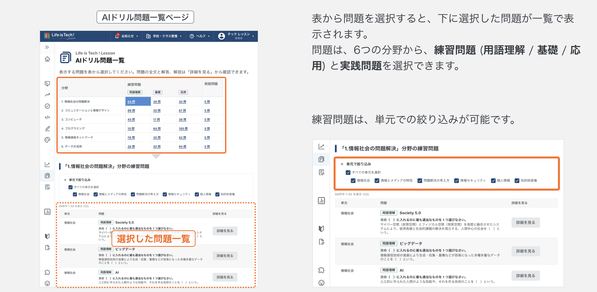The image size is (597, 292).
Task: Toggle すべての単元を選択 checkbox in right screenshot
Action: click(x=348, y=173)
